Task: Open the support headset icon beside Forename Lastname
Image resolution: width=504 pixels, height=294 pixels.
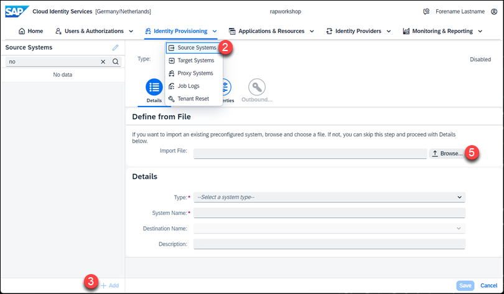Action: pyautogui.click(x=426, y=12)
